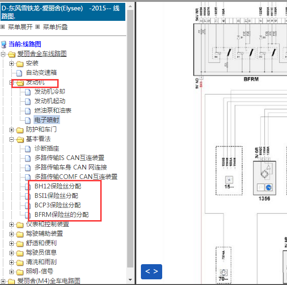Click the sidebar scrollbar up arrow

click(x=130, y=6)
